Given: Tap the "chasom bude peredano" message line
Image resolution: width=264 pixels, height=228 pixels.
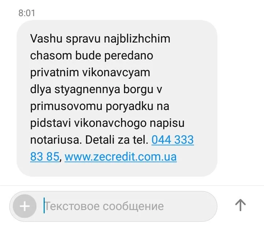Looking at the screenshot, I should [92, 56].
